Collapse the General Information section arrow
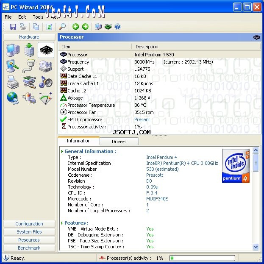 62,151
